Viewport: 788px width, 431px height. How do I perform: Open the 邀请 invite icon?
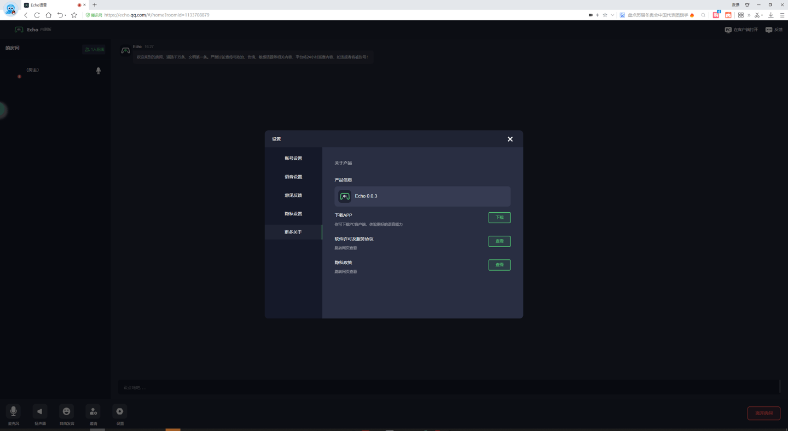click(93, 411)
